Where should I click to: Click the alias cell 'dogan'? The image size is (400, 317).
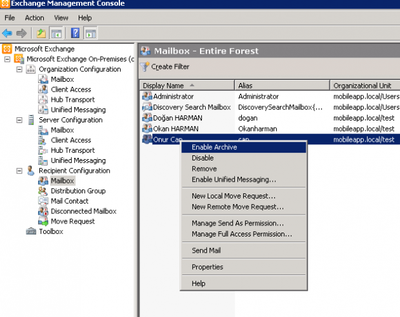[248, 118]
